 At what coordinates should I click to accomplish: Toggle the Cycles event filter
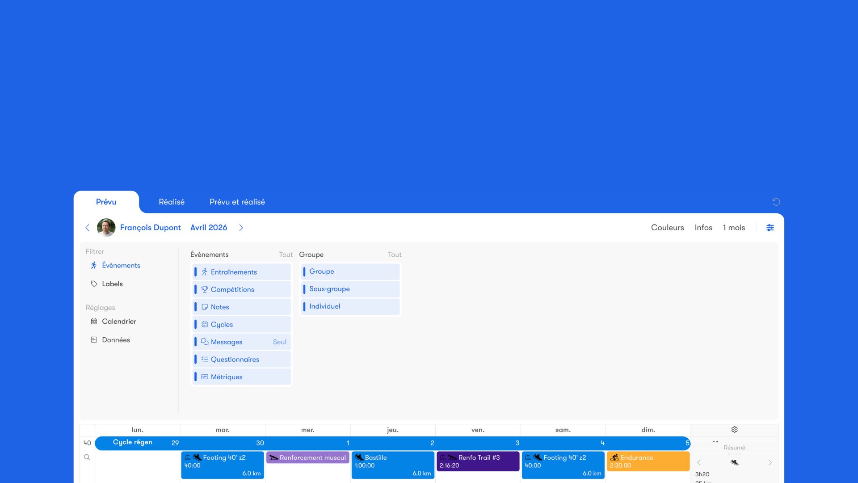coord(242,324)
